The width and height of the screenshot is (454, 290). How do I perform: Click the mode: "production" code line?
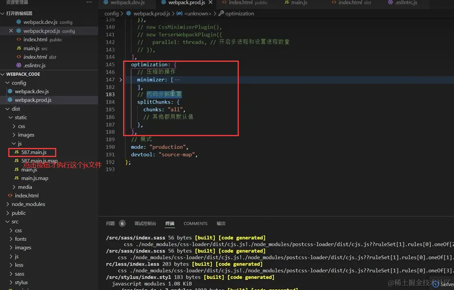coord(160,147)
